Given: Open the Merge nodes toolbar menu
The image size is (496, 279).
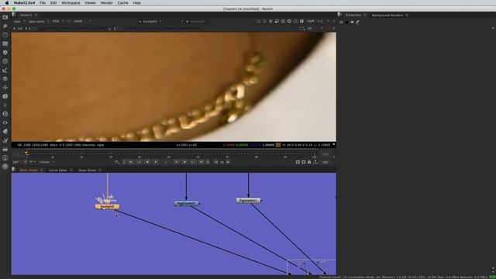Looking at the screenshot, I should tap(5, 79).
